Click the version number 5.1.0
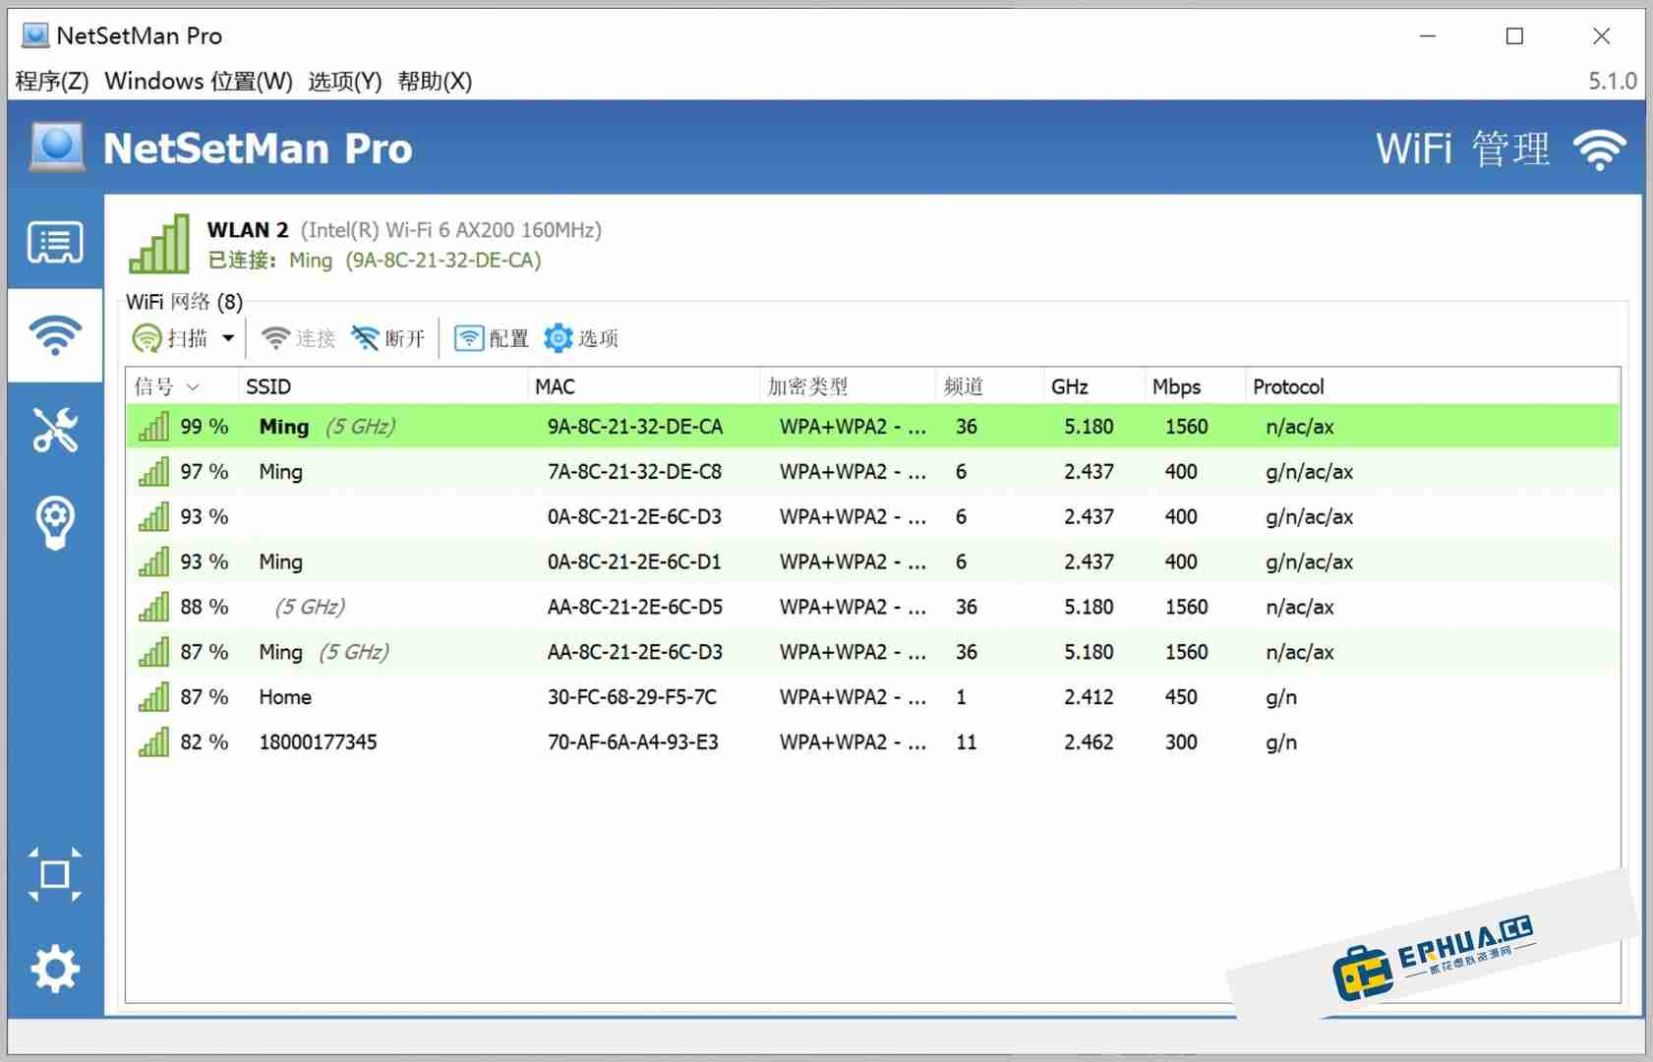The image size is (1653, 1062). 1613,81
